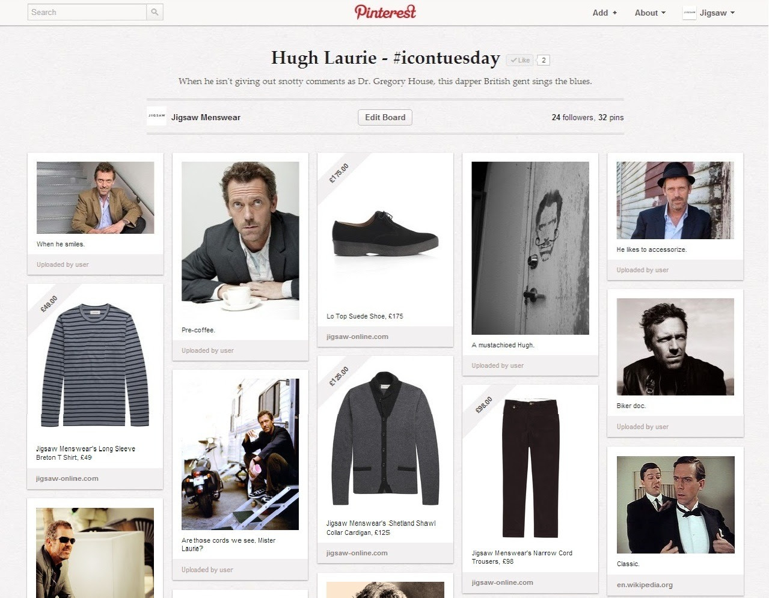The image size is (769, 598).
Task: Open the 'Biker doc.' pin photo
Action: tap(675, 347)
